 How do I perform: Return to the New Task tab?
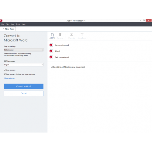pyautogui.click(x=8, y=29)
